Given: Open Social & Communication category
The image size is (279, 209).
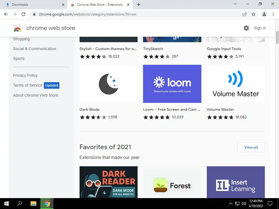Looking at the screenshot, I should [35, 49].
